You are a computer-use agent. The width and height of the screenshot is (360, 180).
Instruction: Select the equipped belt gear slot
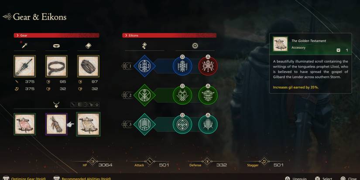point(56,66)
